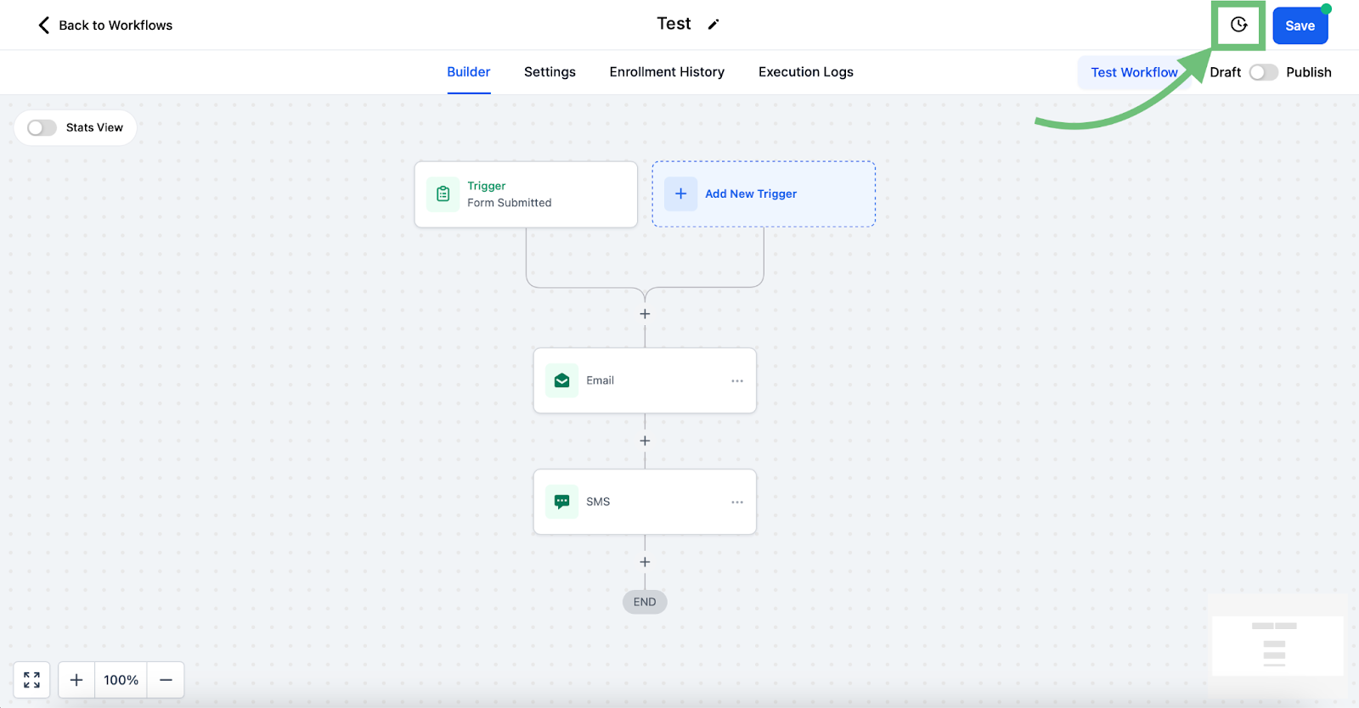The height and width of the screenshot is (708, 1359).
Task: Click the pencil icon to rename Test
Action: click(x=713, y=25)
